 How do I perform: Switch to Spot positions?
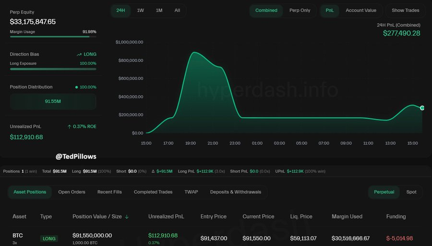(x=411, y=192)
